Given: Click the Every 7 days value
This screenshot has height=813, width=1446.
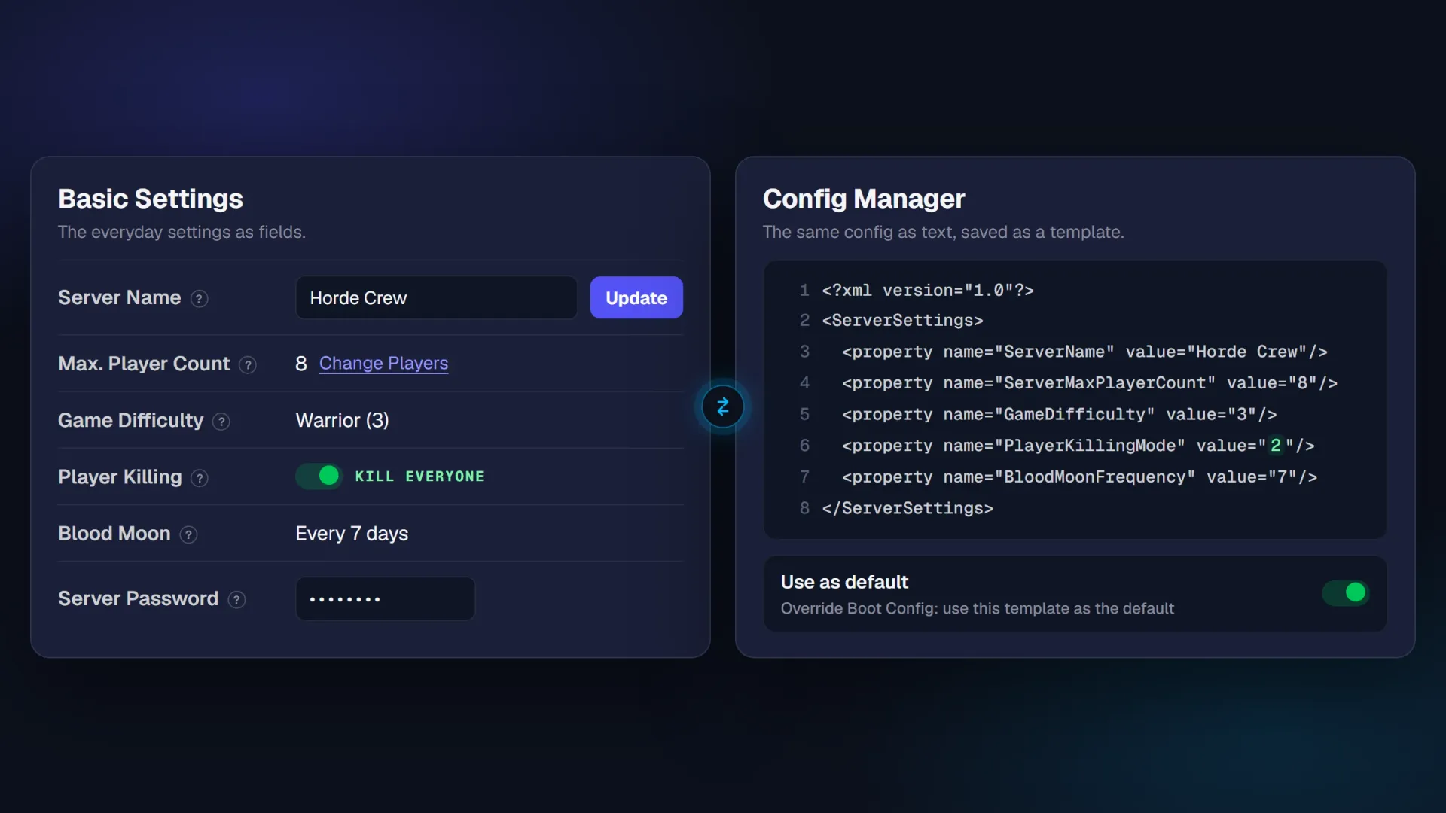Looking at the screenshot, I should 352,533.
